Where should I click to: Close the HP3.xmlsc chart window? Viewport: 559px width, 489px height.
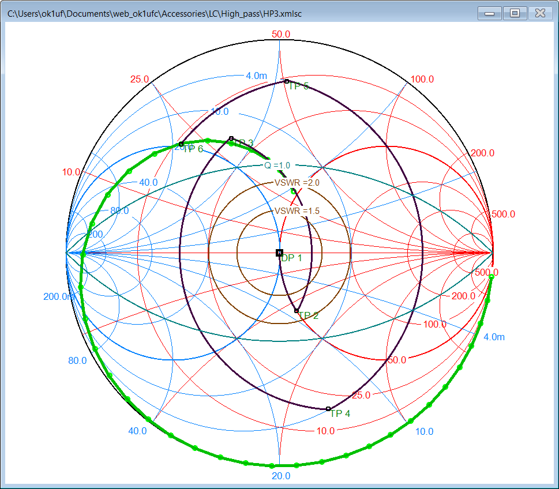click(541, 13)
